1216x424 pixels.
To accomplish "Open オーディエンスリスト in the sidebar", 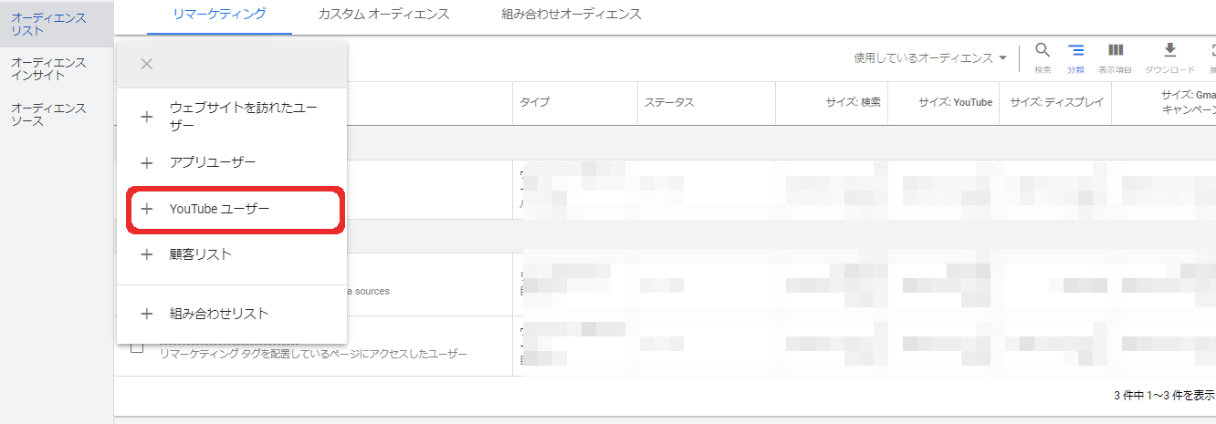I will 56,24.
